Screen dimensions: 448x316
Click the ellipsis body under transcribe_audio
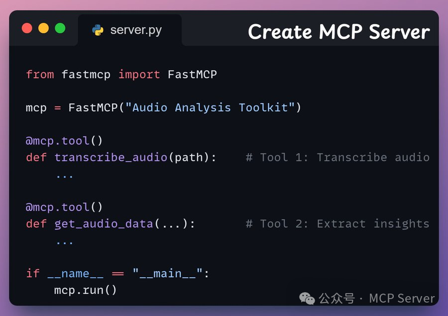(x=65, y=176)
